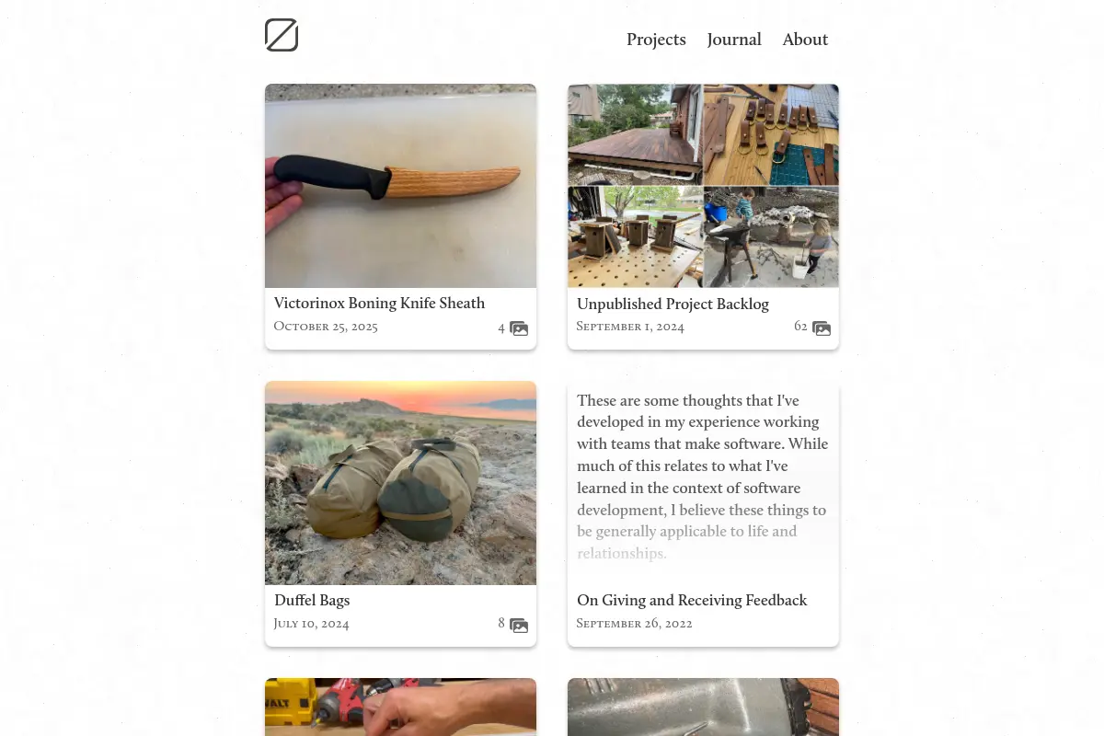Click the four-photo project backlog collage
The height and width of the screenshot is (736, 1104).
(x=703, y=186)
